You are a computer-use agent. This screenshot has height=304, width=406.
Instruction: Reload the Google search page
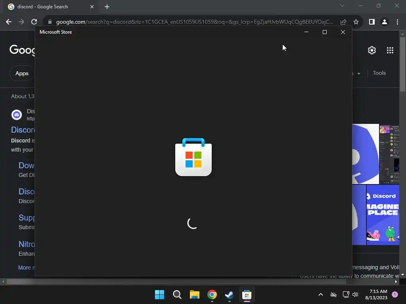[34, 22]
